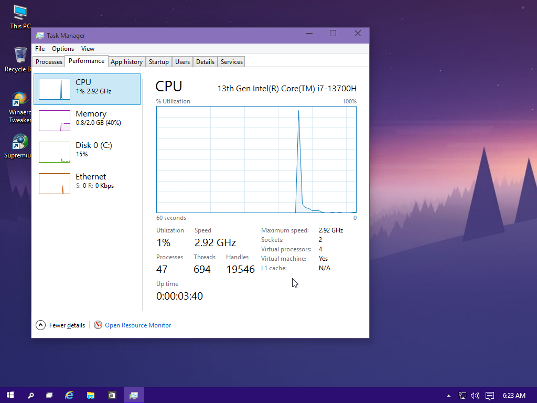The height and width of the screenshot is (403, 537).
Task: Open the View menu
Action: [88, 49]
